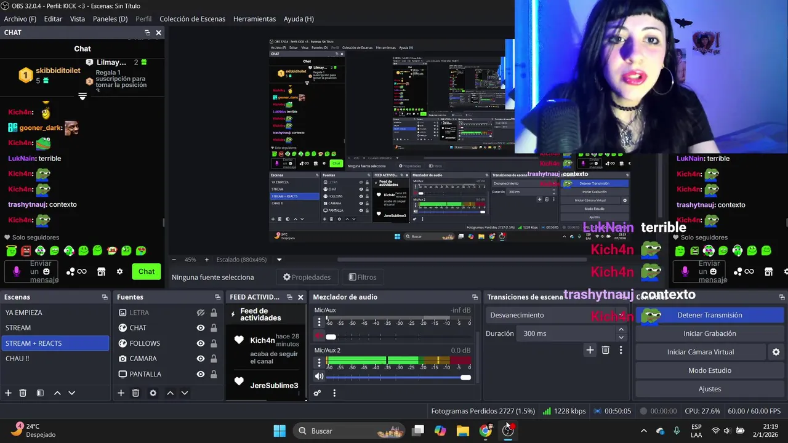Add a new source in Fuentes
The image size is (788, 443).
click(x=121, y=393)
